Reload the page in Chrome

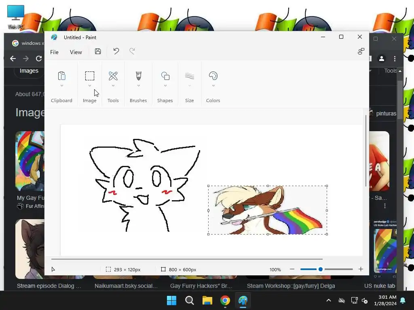point(39,59)
